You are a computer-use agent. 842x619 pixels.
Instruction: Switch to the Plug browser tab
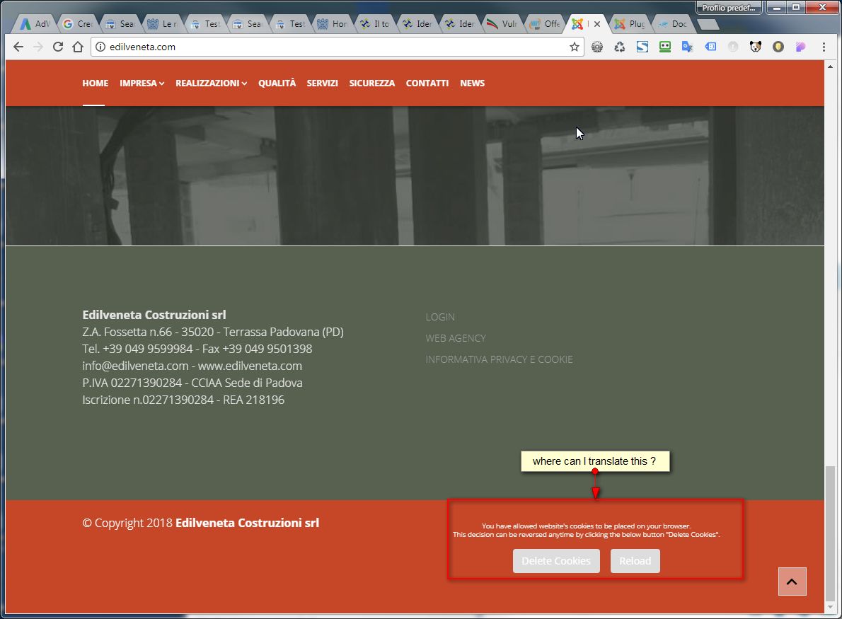pyautogui.click(x=630, y=23)
